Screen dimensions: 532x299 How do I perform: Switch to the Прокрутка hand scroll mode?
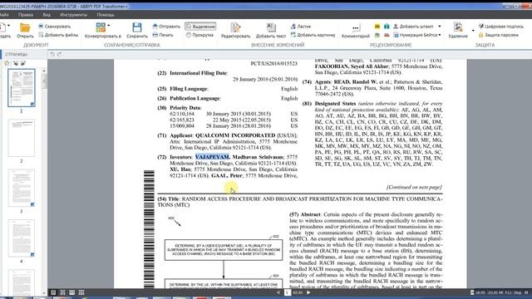coord(199,35)
